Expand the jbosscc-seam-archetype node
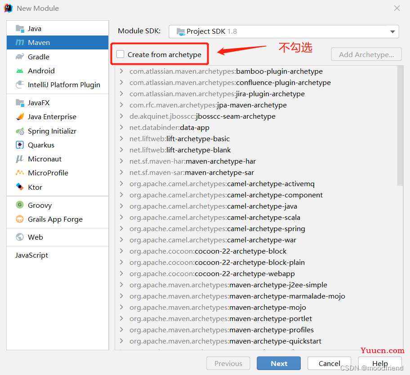Screen dimensions: 410x375 tap(121, 116)
